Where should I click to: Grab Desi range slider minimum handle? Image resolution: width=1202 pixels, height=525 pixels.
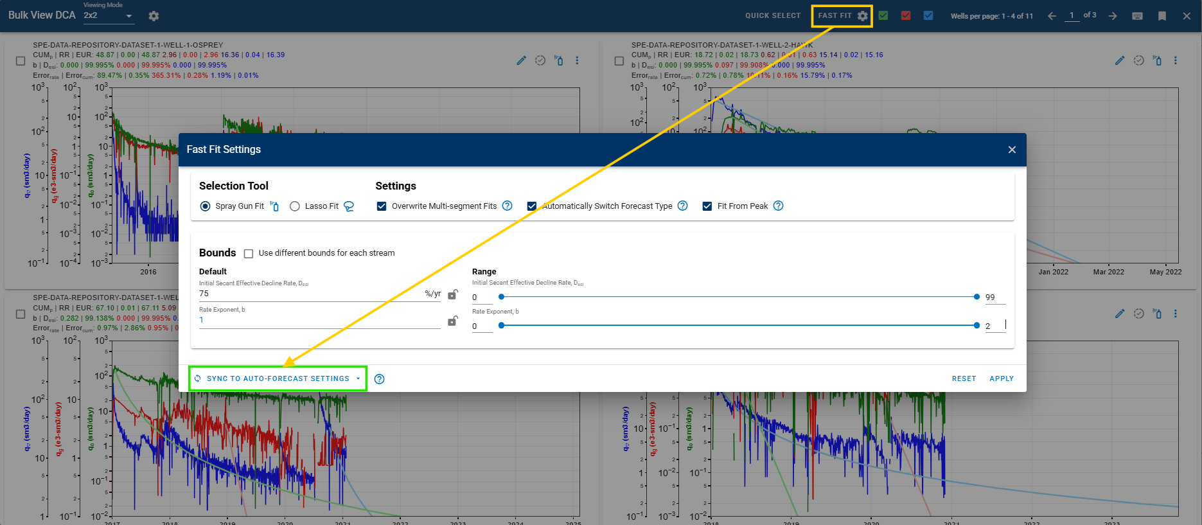(502, 297)
